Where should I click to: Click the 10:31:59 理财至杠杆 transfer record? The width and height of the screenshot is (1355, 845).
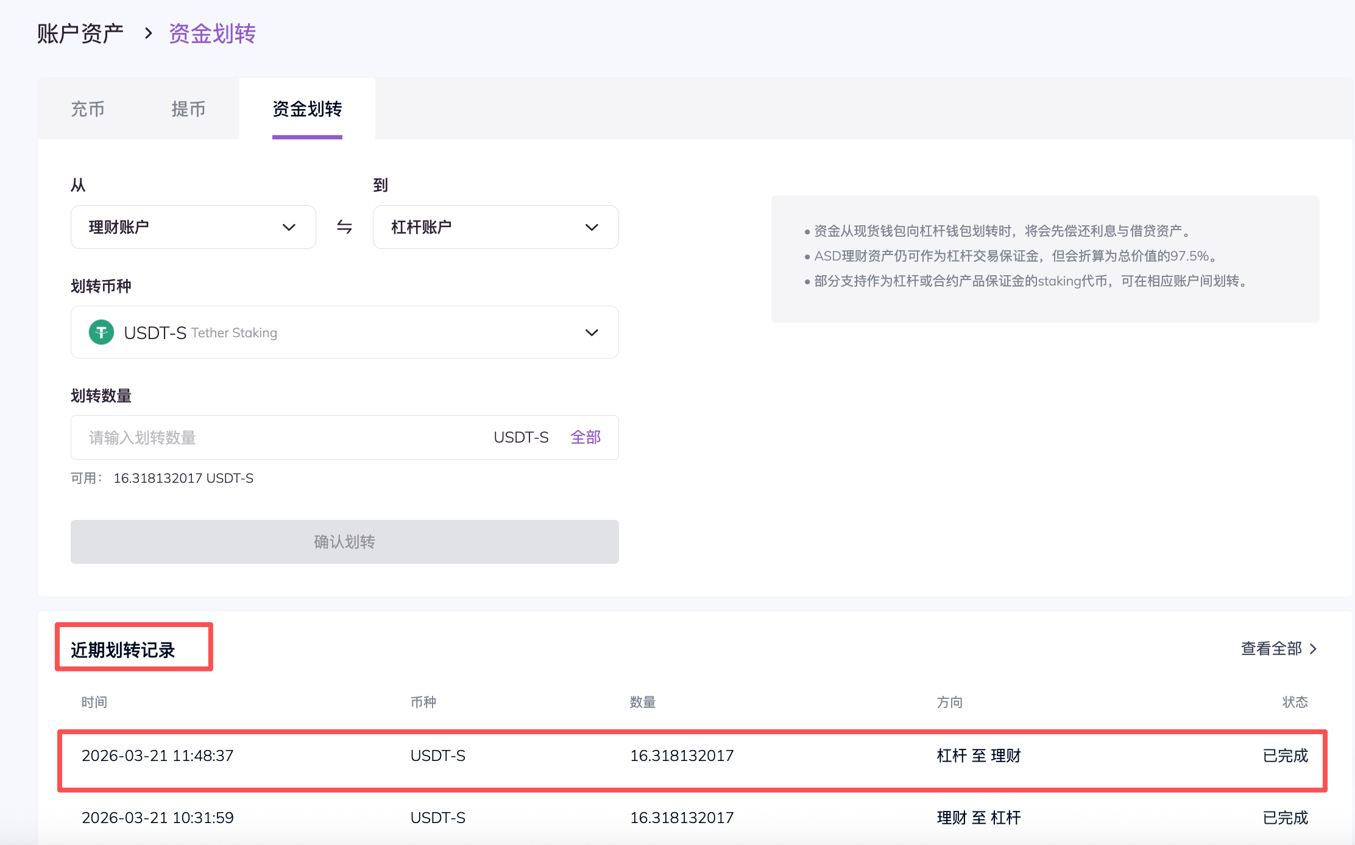pyautogui.click(x=692, y=818)
